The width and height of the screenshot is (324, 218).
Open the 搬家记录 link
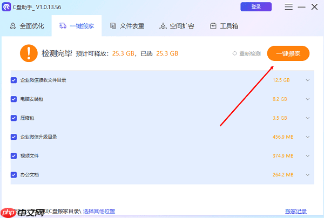[296, 211]
